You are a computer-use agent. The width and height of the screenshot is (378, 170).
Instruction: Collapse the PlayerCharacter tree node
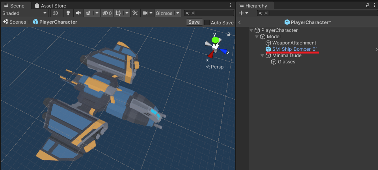tap(251, 30)
